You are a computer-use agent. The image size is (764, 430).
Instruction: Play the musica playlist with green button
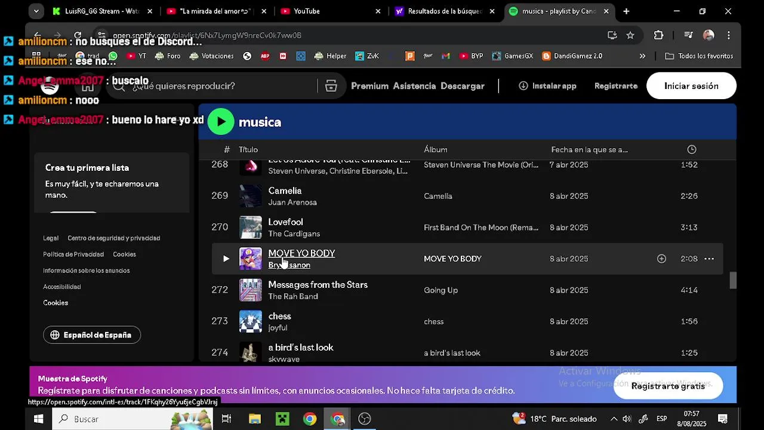point(221,122)
